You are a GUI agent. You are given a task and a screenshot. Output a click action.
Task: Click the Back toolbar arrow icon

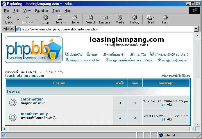click(9, 18)
